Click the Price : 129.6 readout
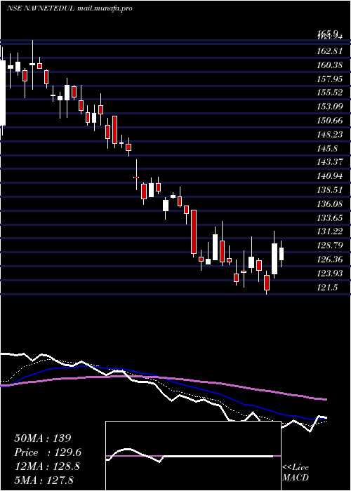 pyautogui.click(x=48, y=452)
